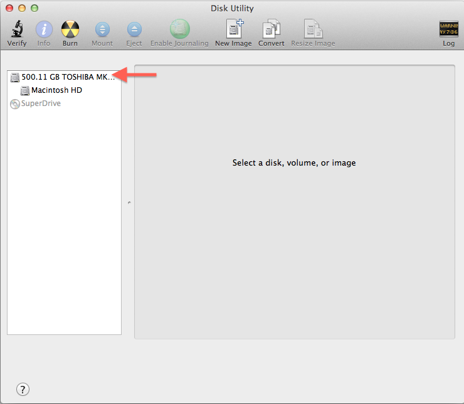Click the Disk Utility window title
This screenshot has width=464, height=404.
click(232, 8)
